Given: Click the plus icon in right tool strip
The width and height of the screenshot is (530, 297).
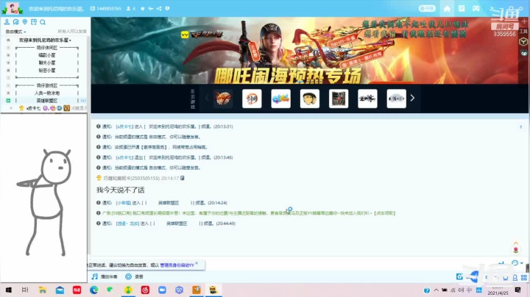Looking at the screenshot, I should point(524,21).
